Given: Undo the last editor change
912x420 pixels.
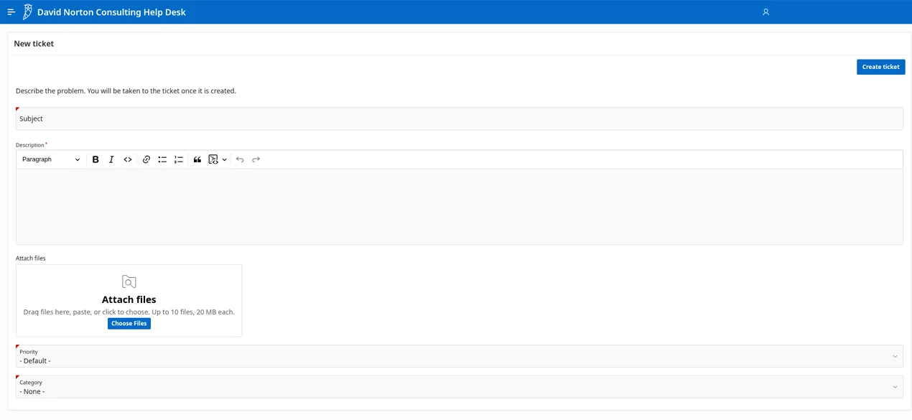Looking at the screenshot, I should click(x=240, y=159).
